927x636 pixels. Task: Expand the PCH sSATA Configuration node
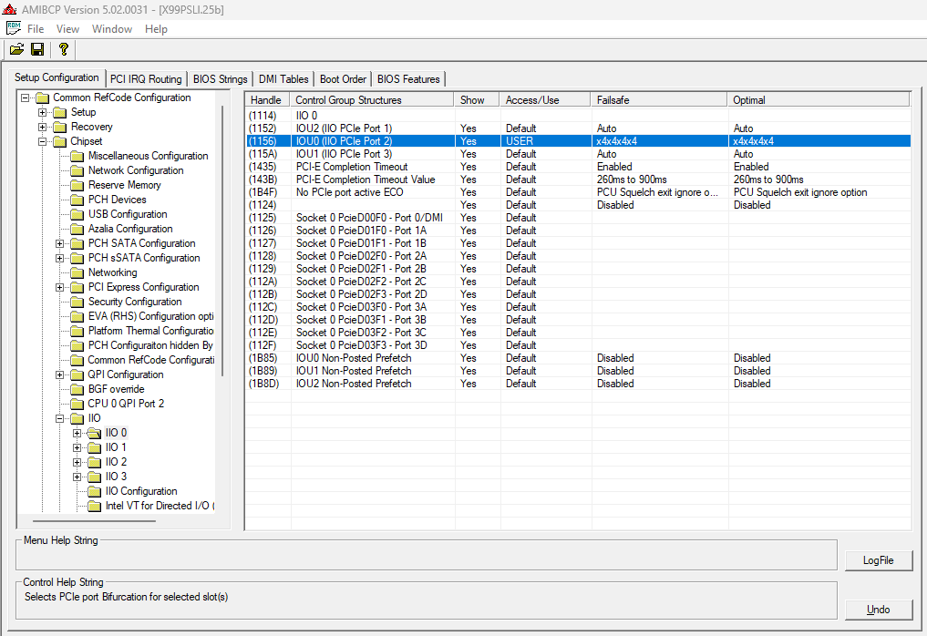click(59, 258)
